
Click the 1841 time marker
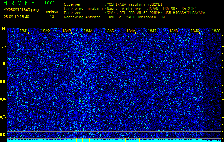coord(24,31)
